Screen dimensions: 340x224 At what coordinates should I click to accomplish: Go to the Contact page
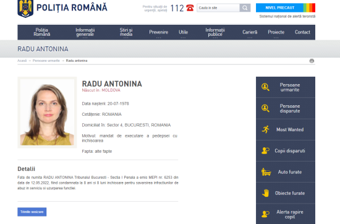[x=302, y=32]
